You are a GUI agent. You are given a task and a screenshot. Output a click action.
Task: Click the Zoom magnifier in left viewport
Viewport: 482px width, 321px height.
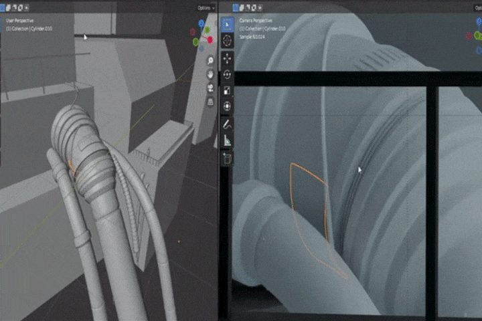coord(210,60)
